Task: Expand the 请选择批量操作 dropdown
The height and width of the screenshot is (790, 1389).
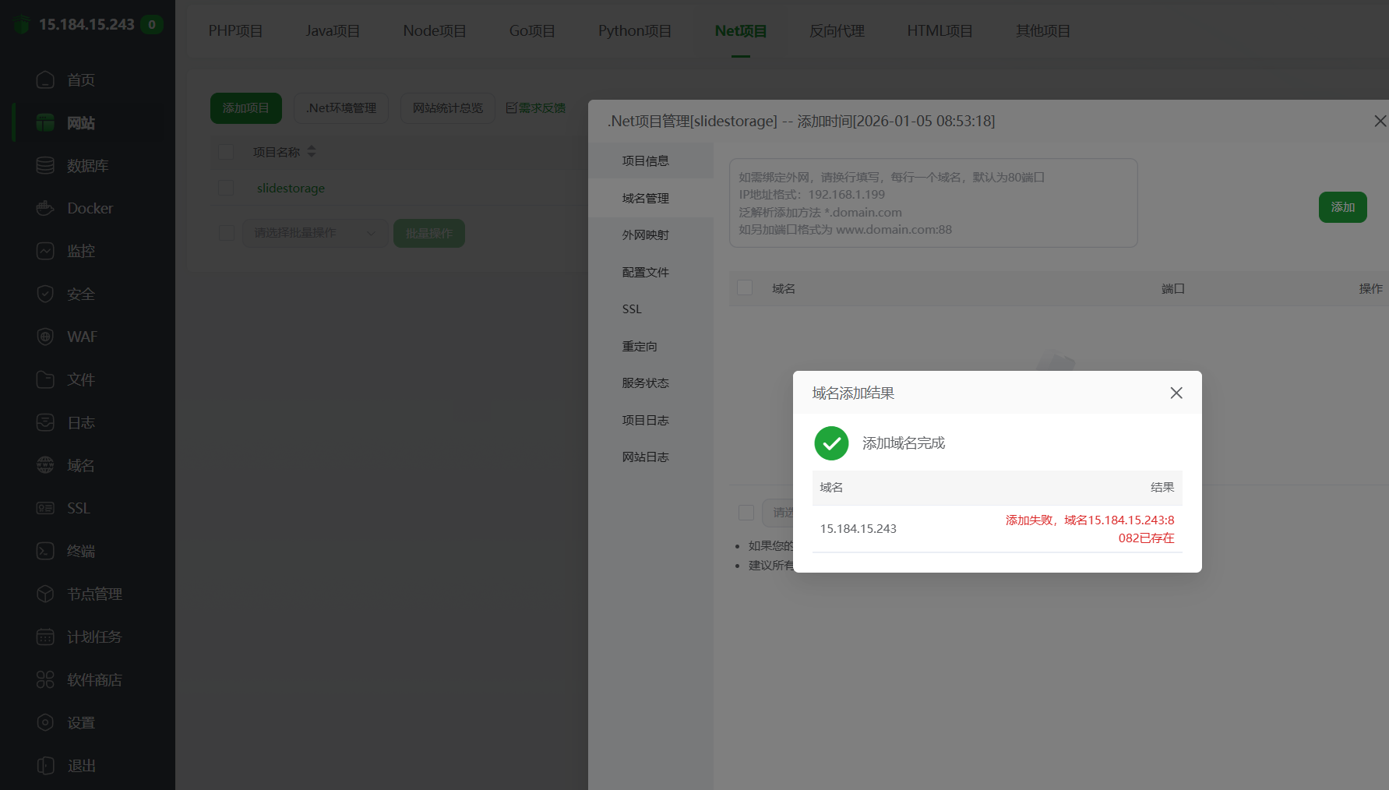Action: (x=315, y=233)
